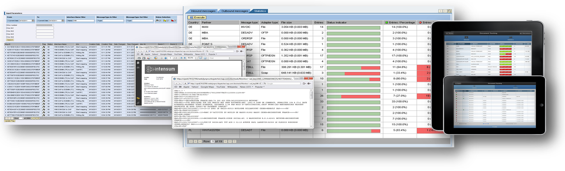Click the status bar for 308.291 KB row

[x=353, y=67]
